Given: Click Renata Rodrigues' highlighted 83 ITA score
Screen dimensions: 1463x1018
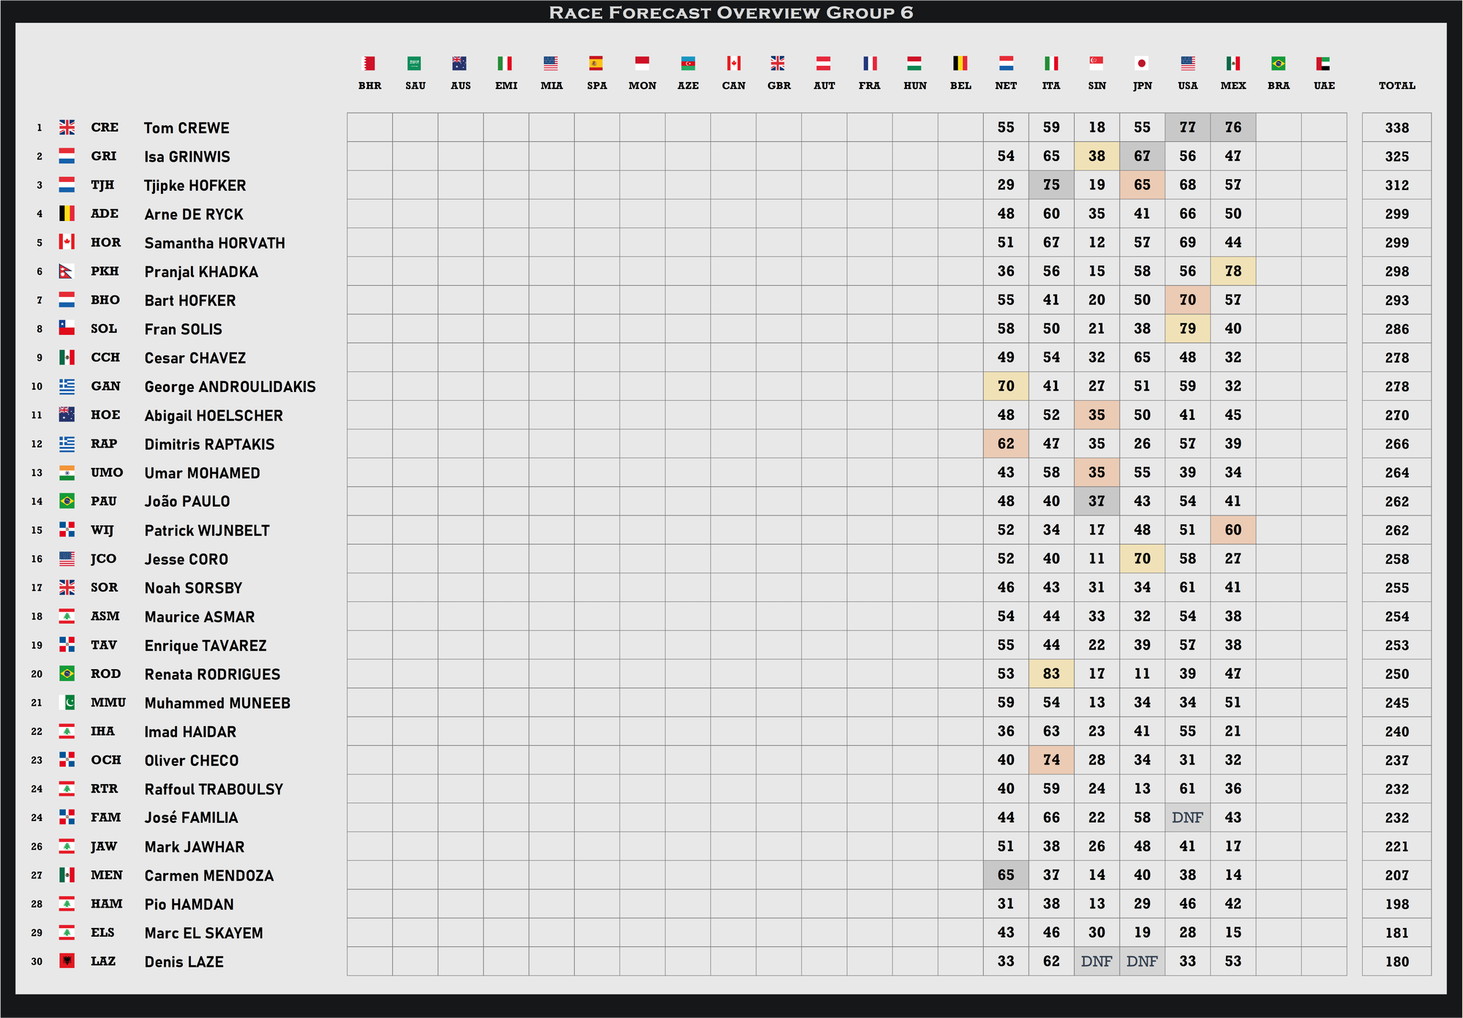Looking at the screenshot, I should coord(1051,674).
